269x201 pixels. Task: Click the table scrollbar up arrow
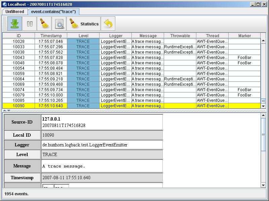coord(263,41)
